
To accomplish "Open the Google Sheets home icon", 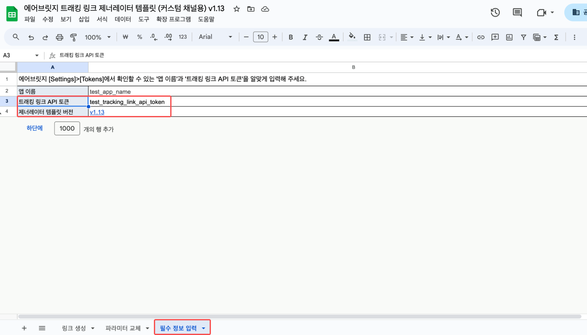I will [12, 14].
